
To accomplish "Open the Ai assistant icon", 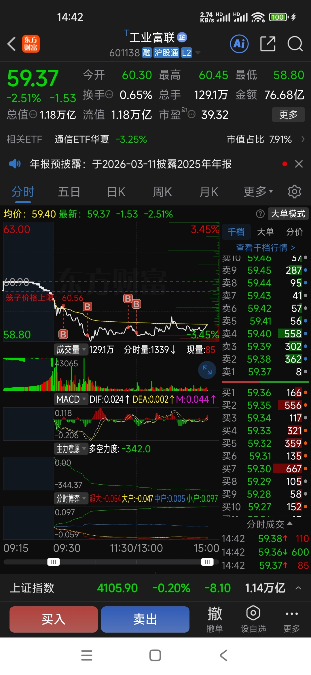I will point(239,44).
